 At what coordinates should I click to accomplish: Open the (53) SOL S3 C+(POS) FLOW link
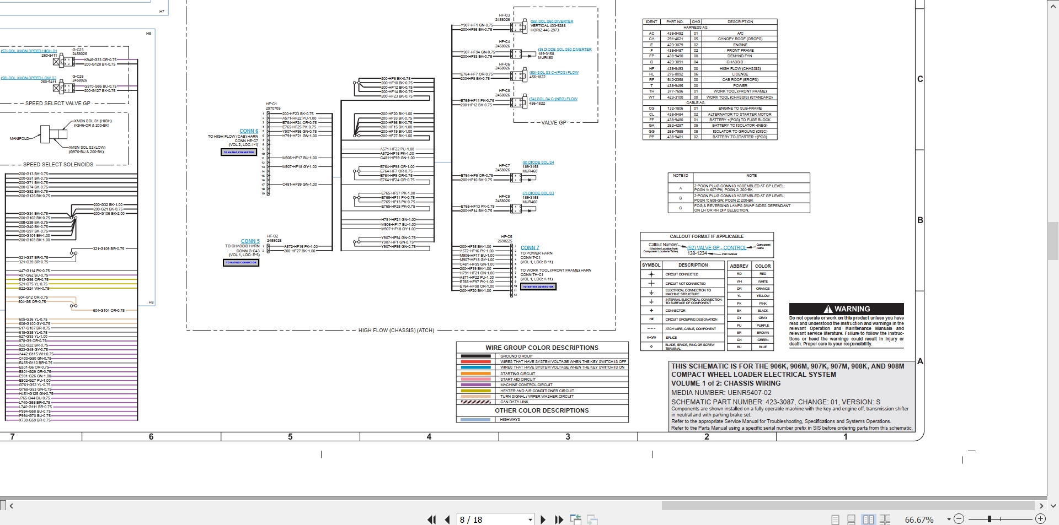554,73
